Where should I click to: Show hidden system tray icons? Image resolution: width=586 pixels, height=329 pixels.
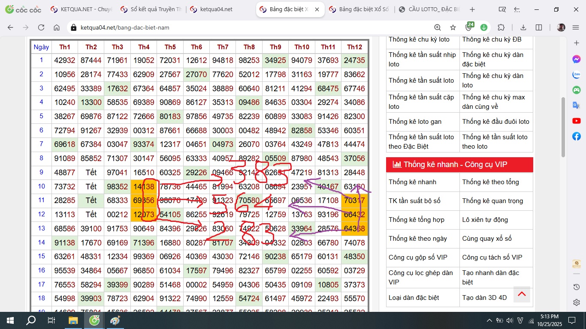[489, 320]
